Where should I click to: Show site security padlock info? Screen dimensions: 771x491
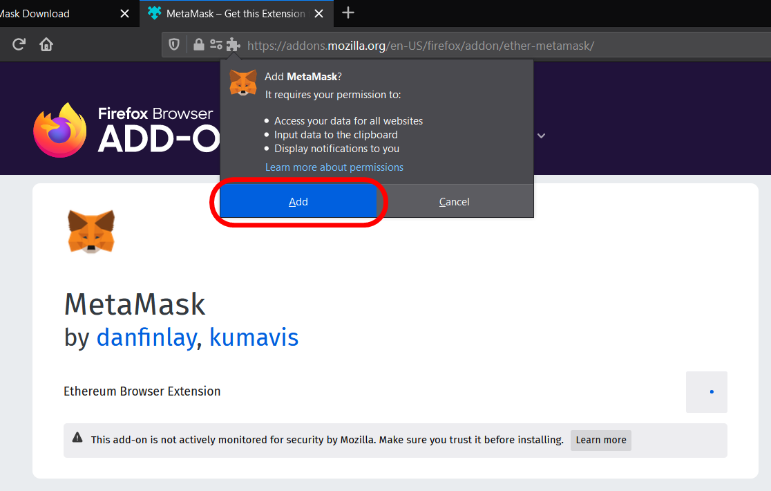pos(199,45)
